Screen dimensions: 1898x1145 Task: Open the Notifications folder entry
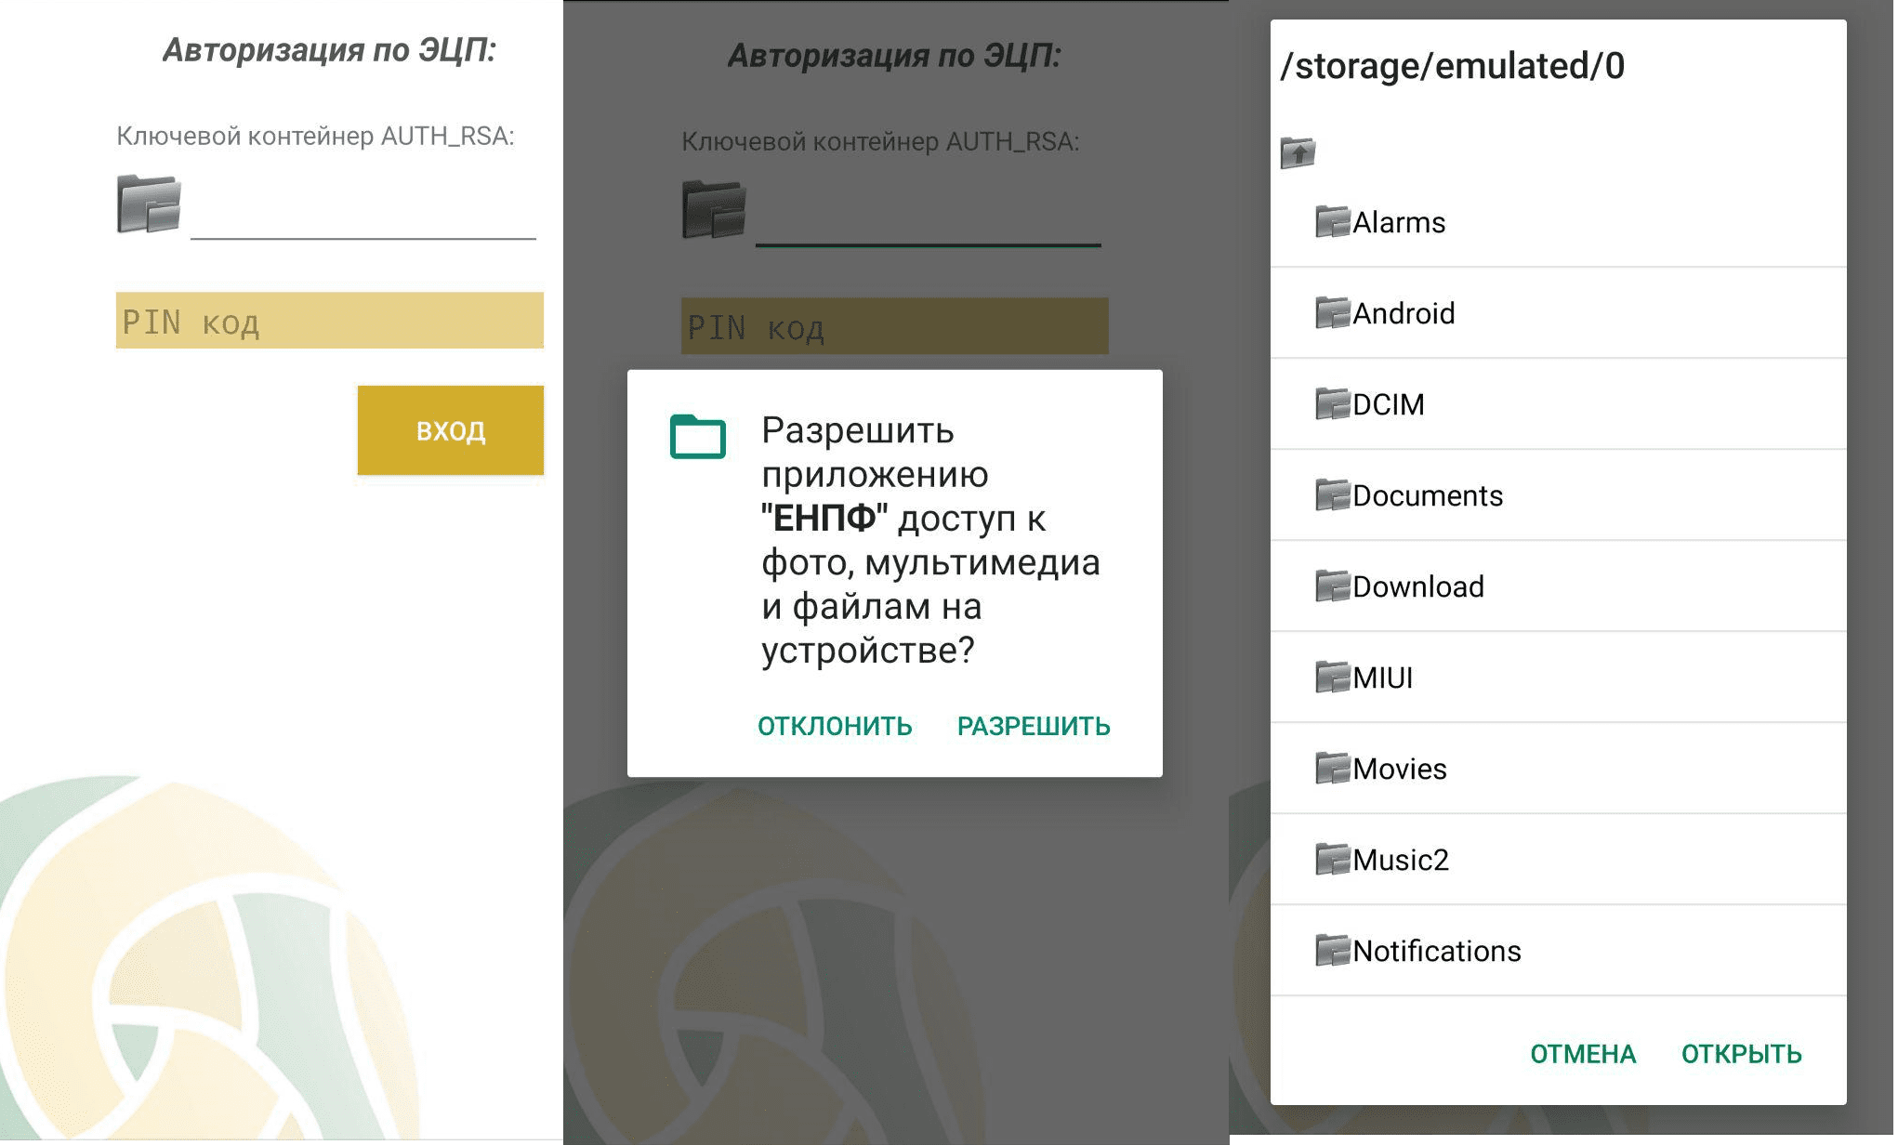tap(1436, 951)
